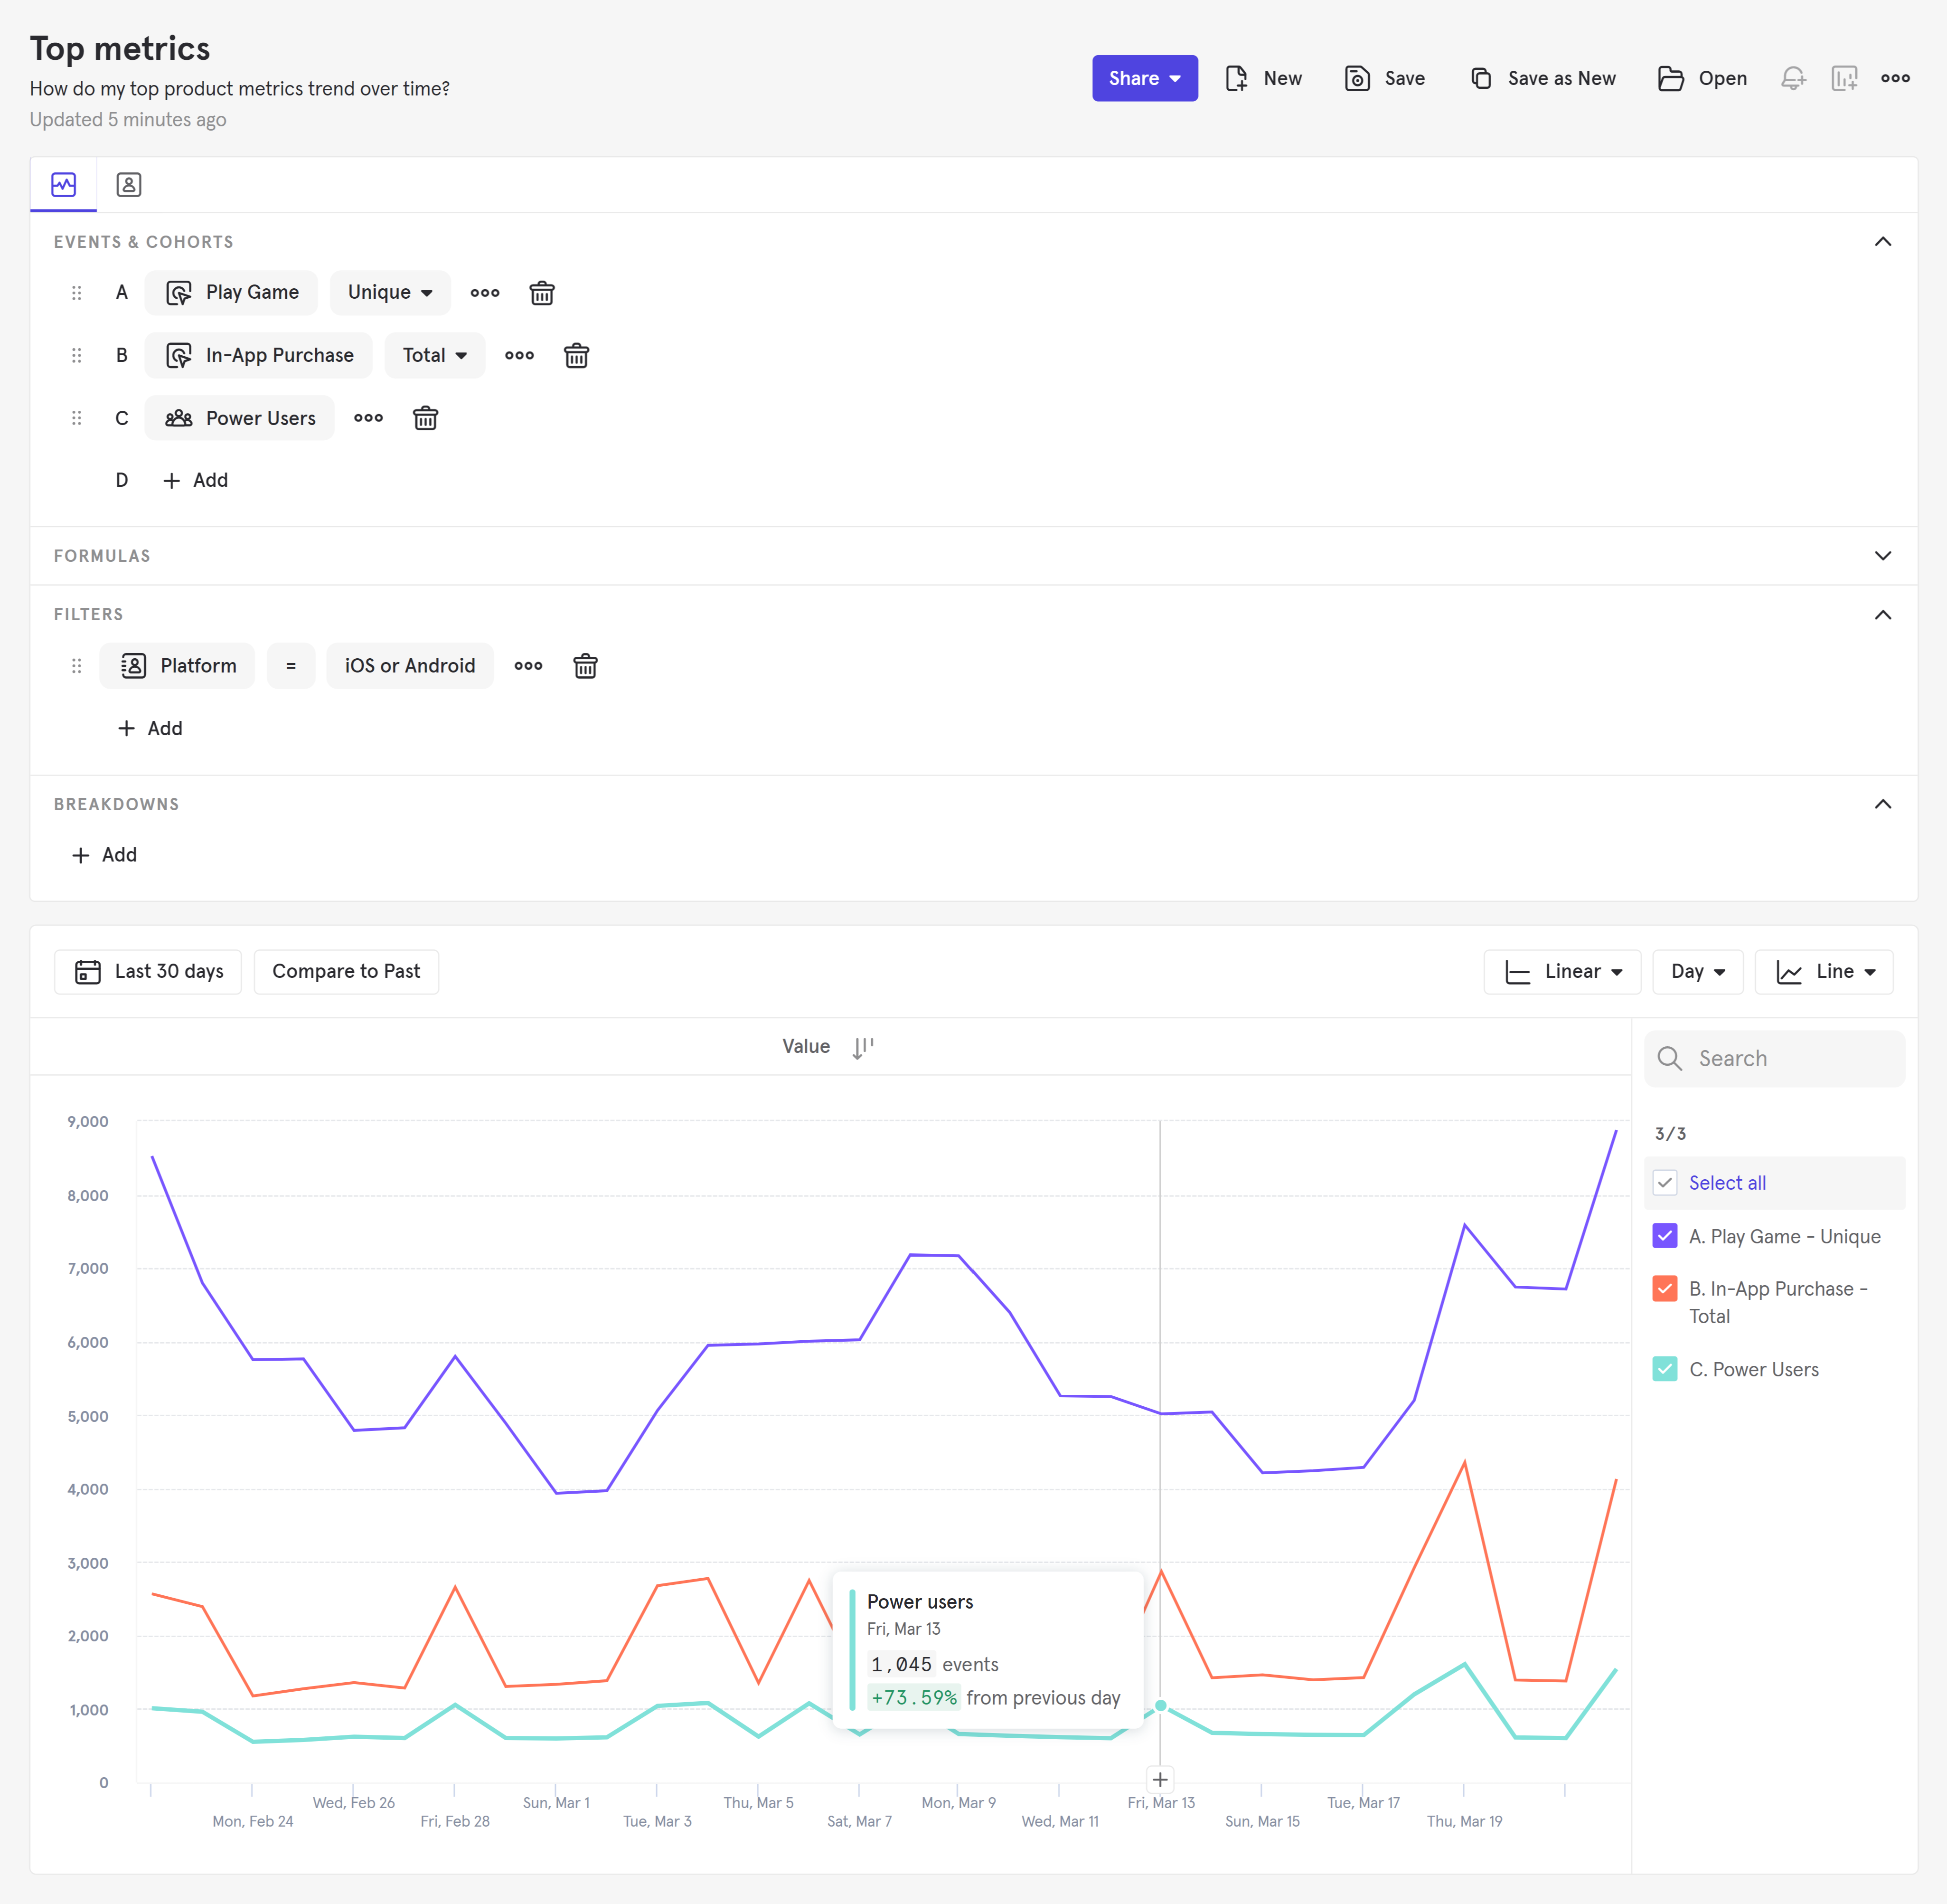Delete the Platform filter
1947x1904 pixels.
pos(585,665)
